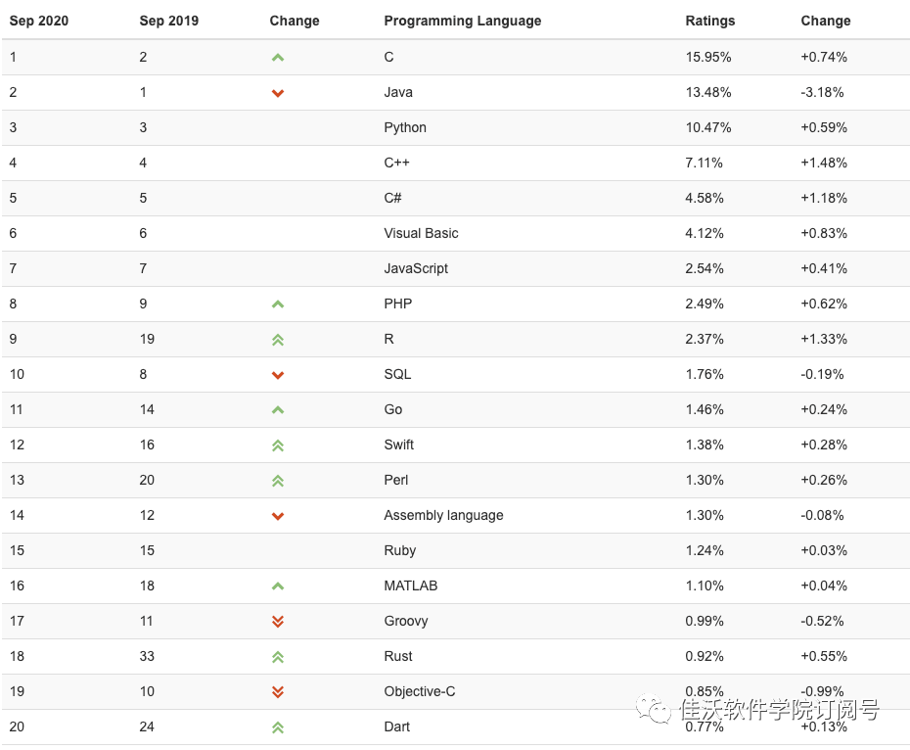Click the double red arrow beside Objective-C
Screen dimensions: 910x750
coord(278,692)
